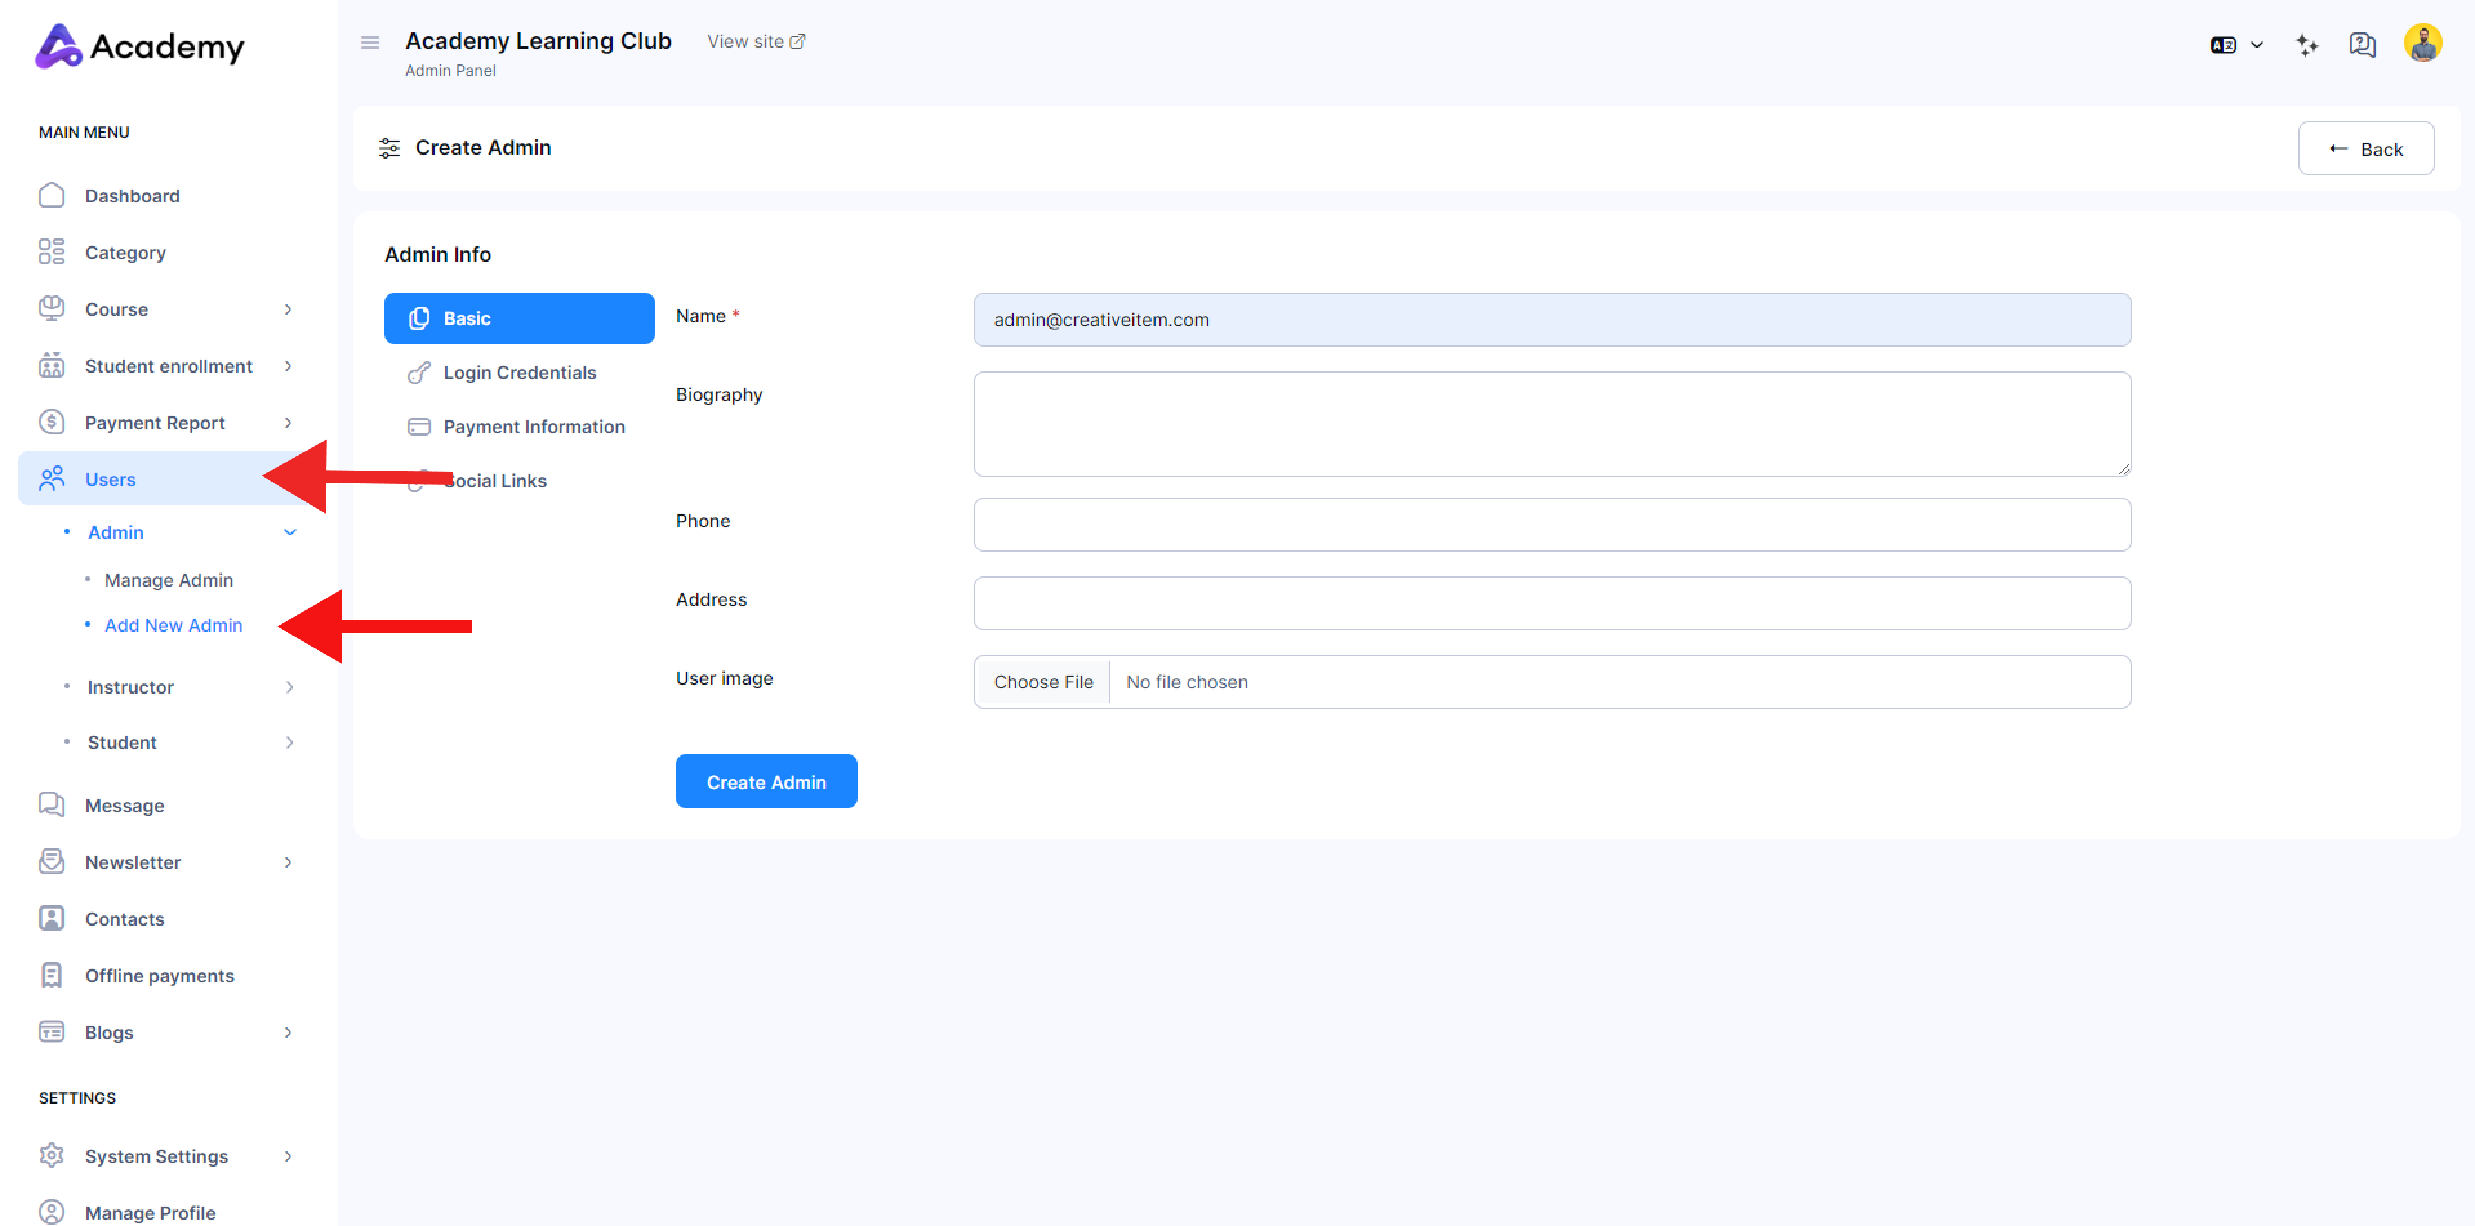Screen dimensions: 2475x1226
Task: Expand the Course submenu
Action: (288, 309)
